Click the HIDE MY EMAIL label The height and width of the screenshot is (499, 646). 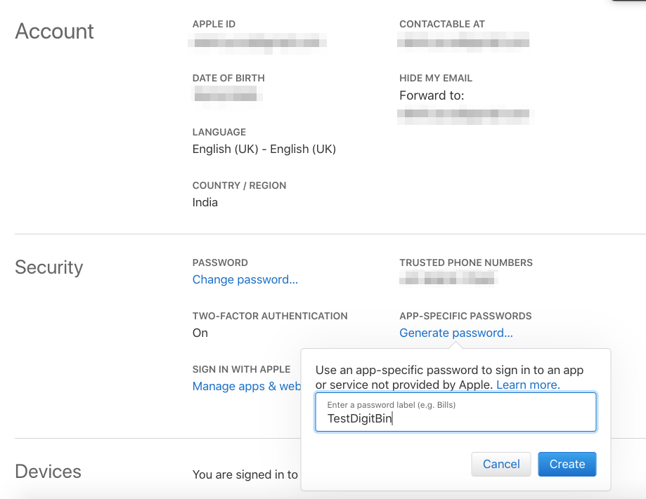pyautogui.click(x=436, y=78)
